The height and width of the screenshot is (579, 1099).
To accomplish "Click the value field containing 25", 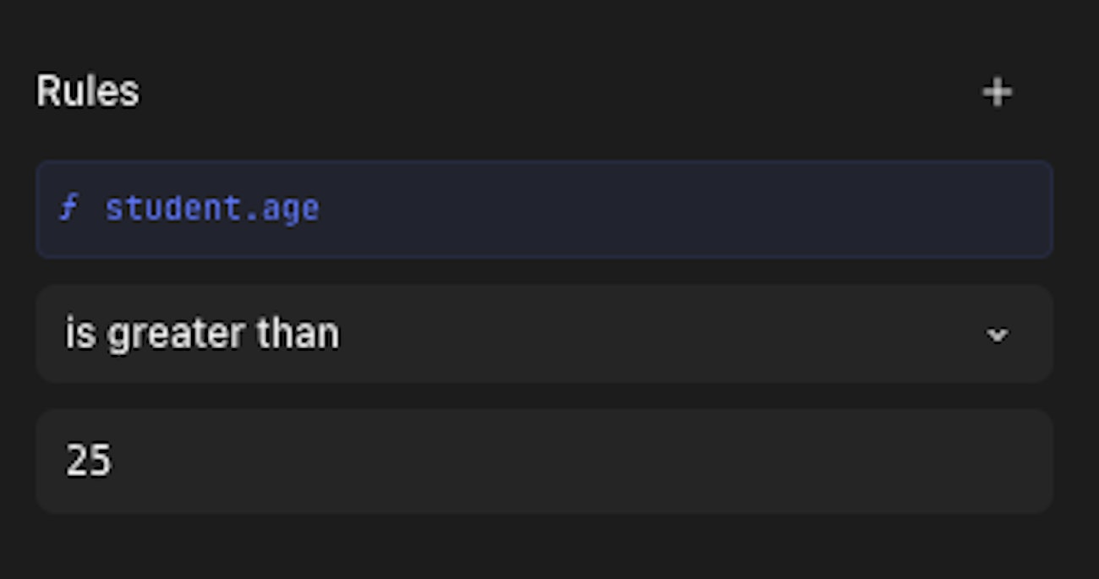I will click(544, 461).
